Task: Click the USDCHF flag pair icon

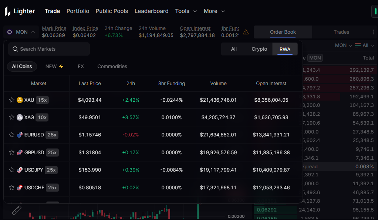Action: coord(20,188)
